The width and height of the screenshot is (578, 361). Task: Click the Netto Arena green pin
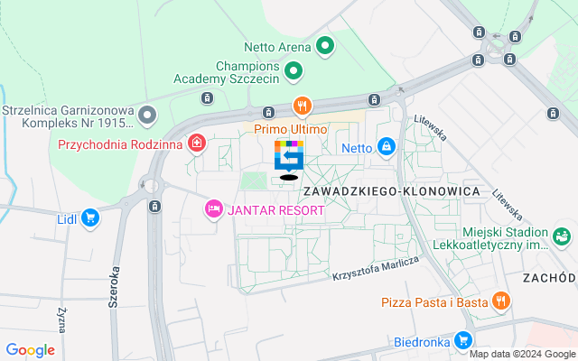[325, 47]
